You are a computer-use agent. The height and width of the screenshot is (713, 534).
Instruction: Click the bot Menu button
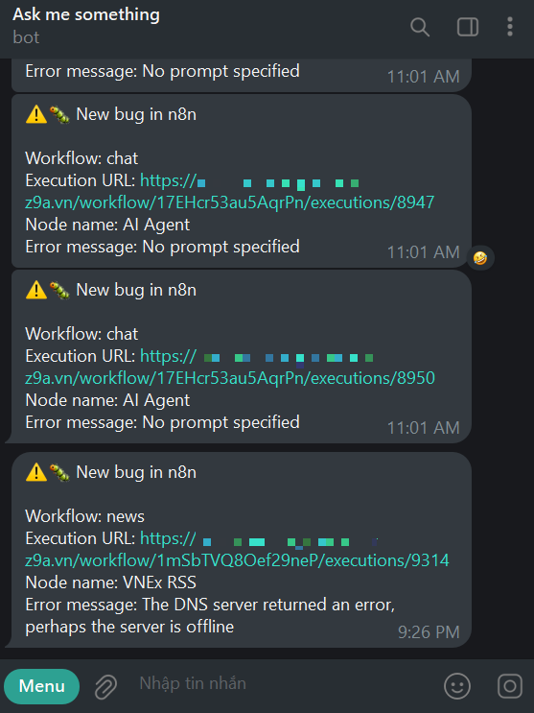(41, 686)
